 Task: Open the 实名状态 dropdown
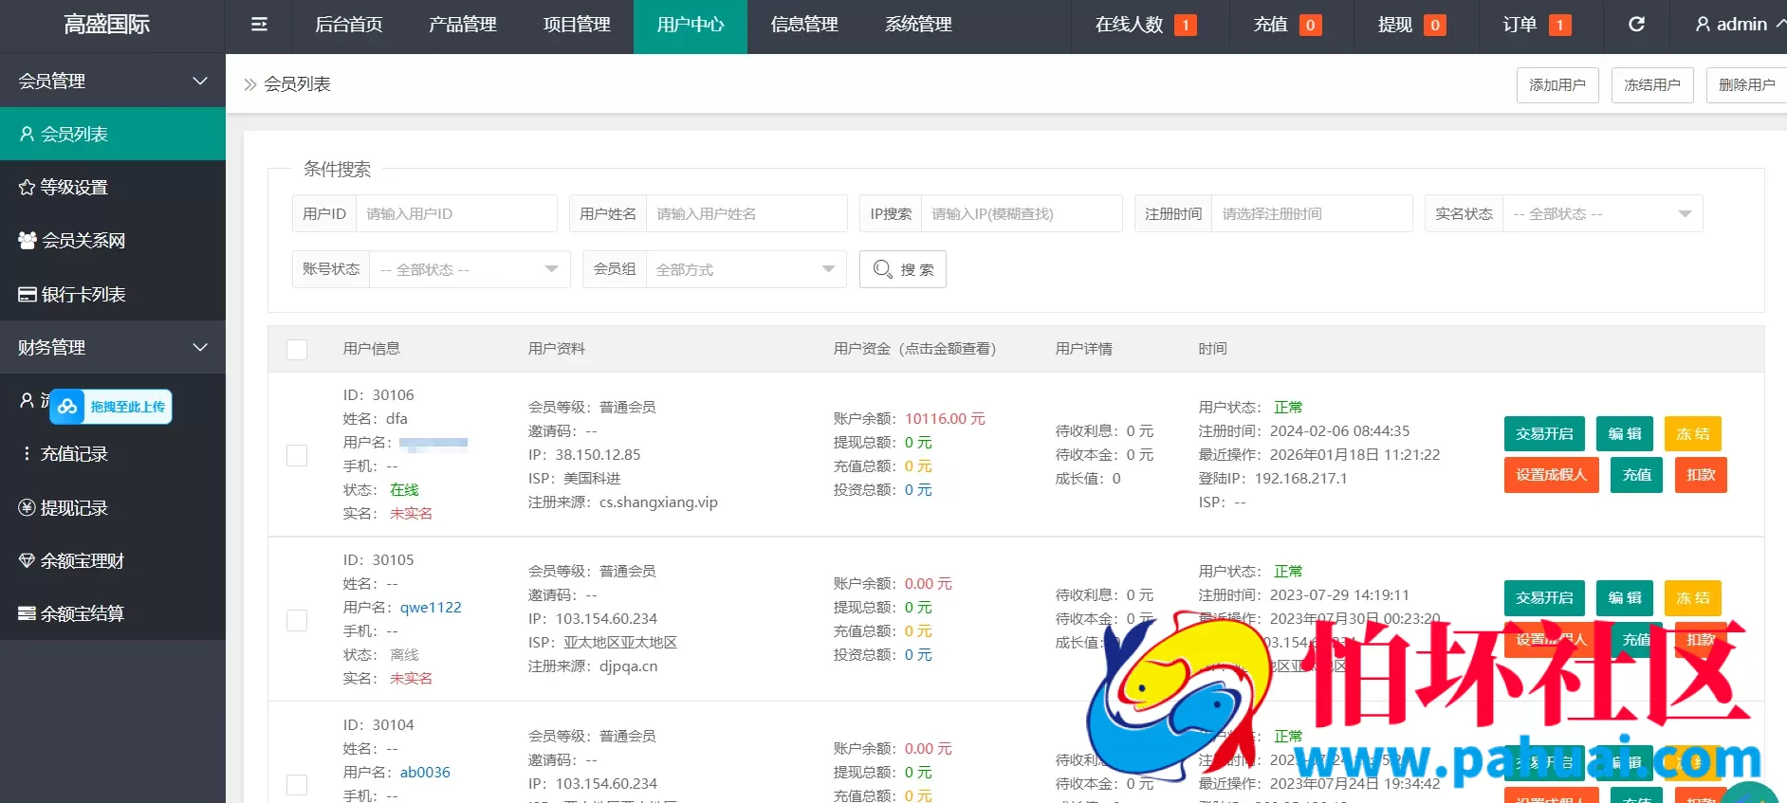(x=1602, y=214)
